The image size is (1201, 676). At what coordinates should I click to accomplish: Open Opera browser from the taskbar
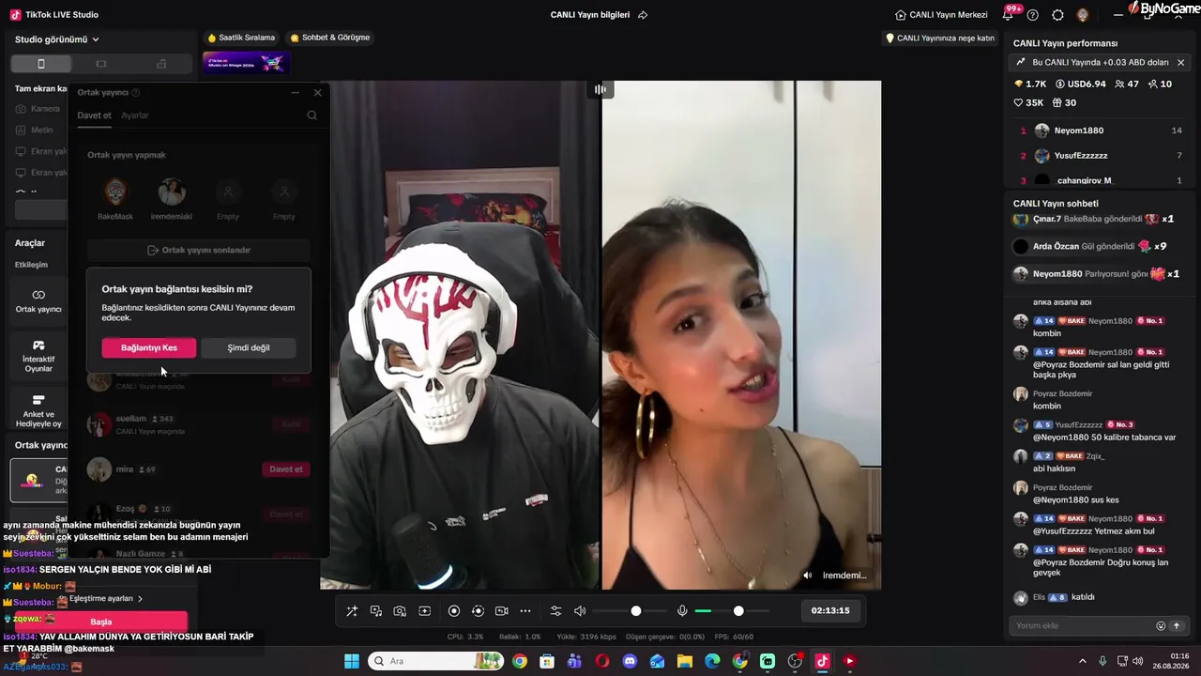tap(602, 661)
